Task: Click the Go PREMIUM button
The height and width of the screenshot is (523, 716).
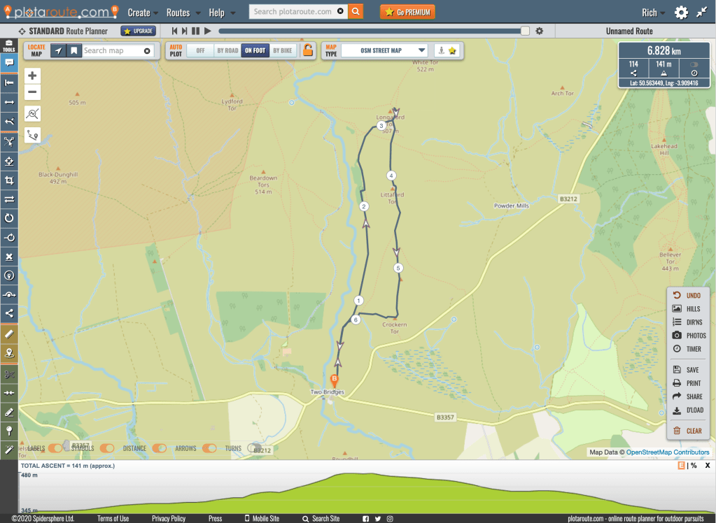Action: pos(407,12)
